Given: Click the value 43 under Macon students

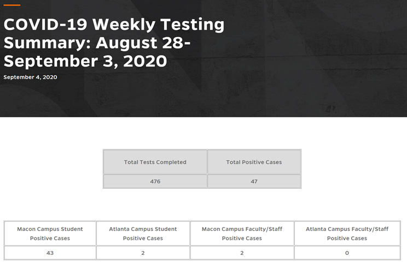Looking at the screenshot, I should [x=50, y=253].
